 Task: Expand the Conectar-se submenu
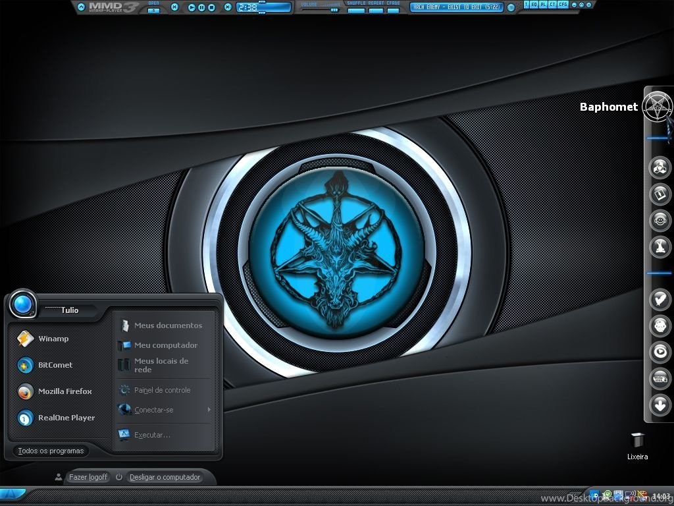point(165,410)
